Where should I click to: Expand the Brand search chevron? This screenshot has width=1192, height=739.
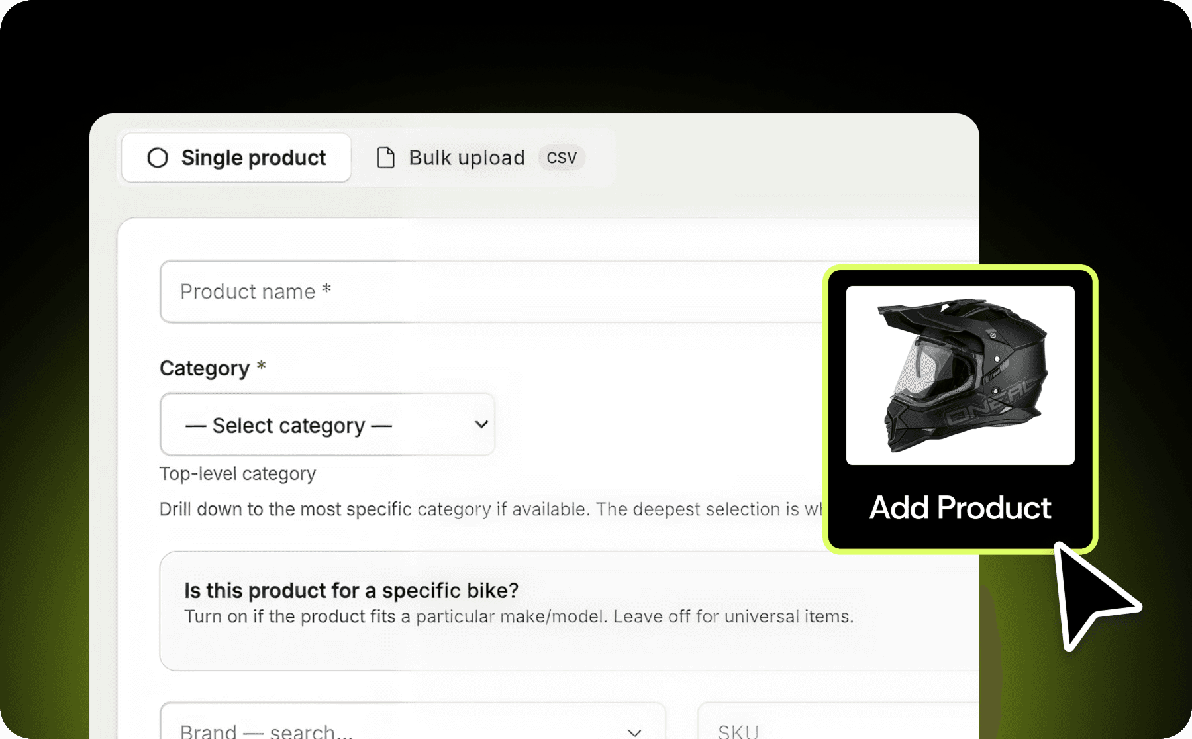634,732
